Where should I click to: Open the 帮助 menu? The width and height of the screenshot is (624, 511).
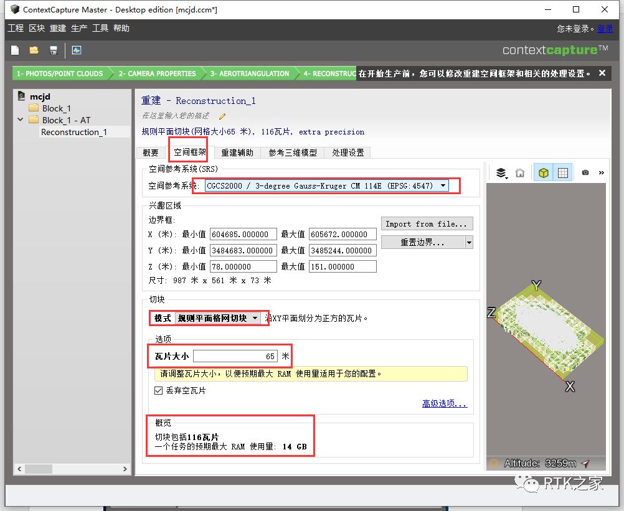[x=121, y=28]
